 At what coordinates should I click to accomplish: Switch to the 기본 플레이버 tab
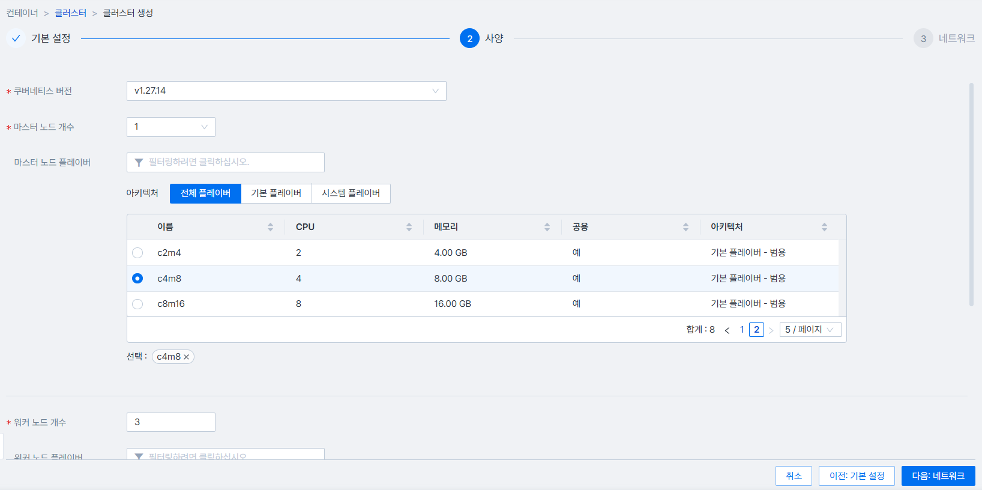pos(276,193)
